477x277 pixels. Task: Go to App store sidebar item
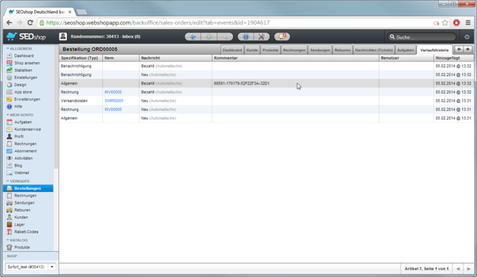pos(23,92)
